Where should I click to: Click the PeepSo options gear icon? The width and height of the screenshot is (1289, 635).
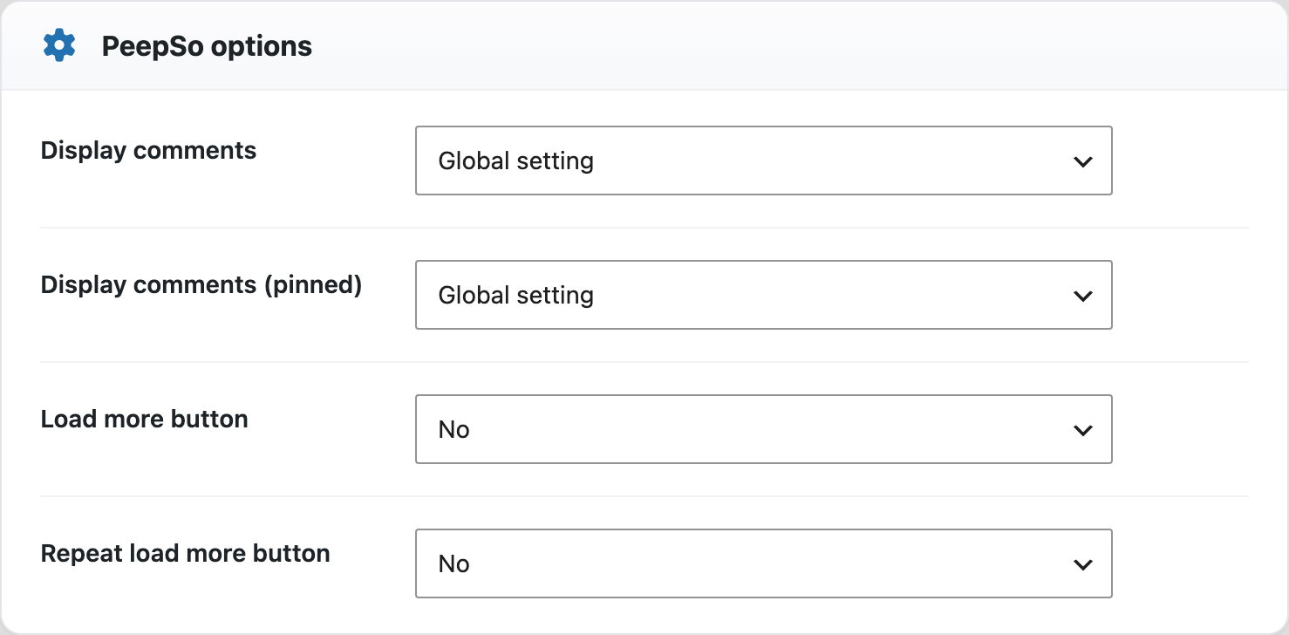(x=59, y=45)
